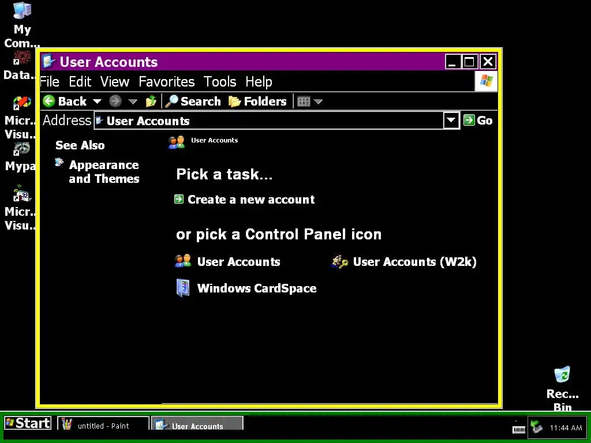The width and height of the screenshot is (591, 443).
Task: Click inside the Address bar field
Action: tap(269, 121)
